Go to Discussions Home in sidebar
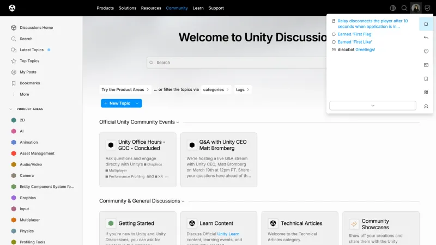 click(x=36, y=28)
